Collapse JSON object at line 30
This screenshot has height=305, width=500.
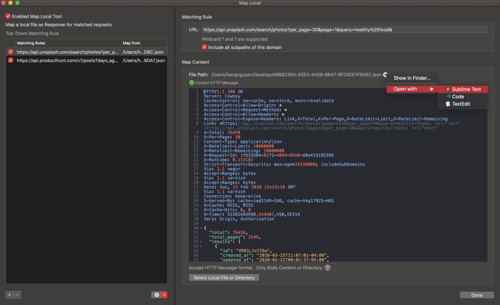[201, 228]
